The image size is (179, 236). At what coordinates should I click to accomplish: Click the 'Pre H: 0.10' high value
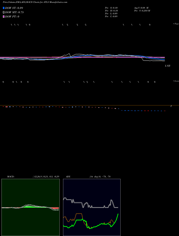click(111, 11)
